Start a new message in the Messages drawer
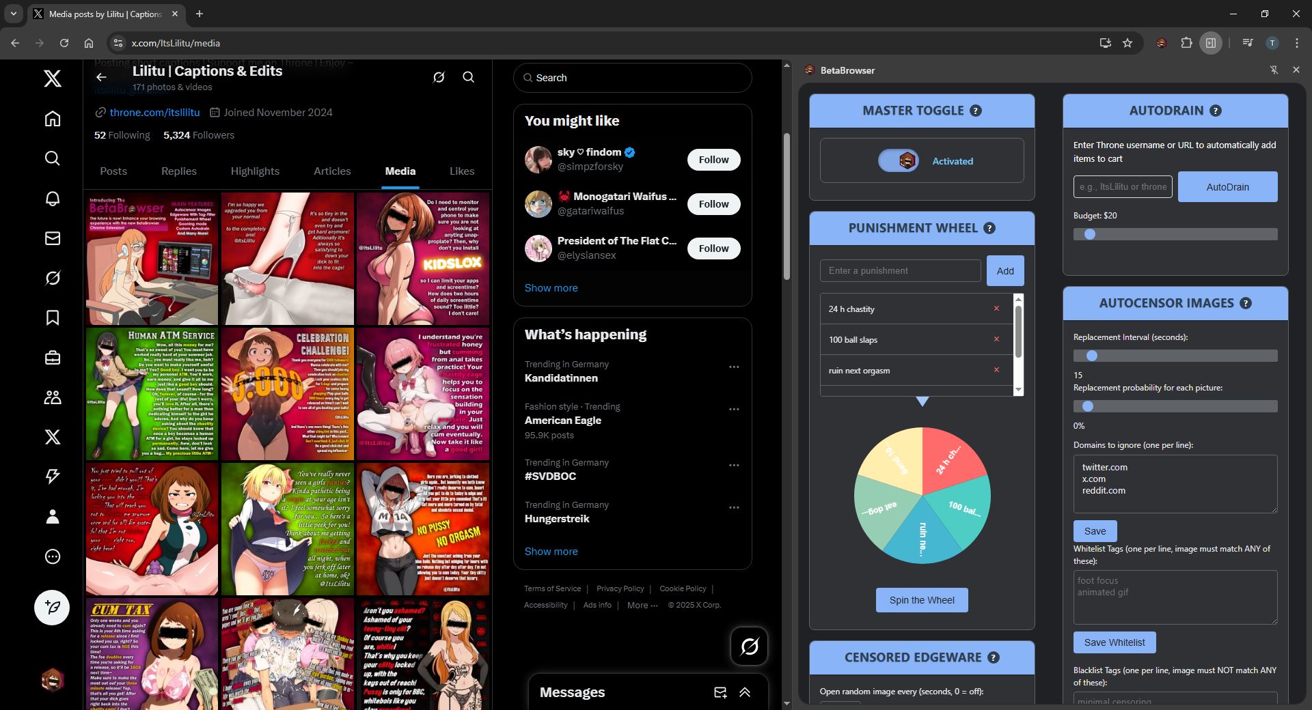 (x=720, y=692)
